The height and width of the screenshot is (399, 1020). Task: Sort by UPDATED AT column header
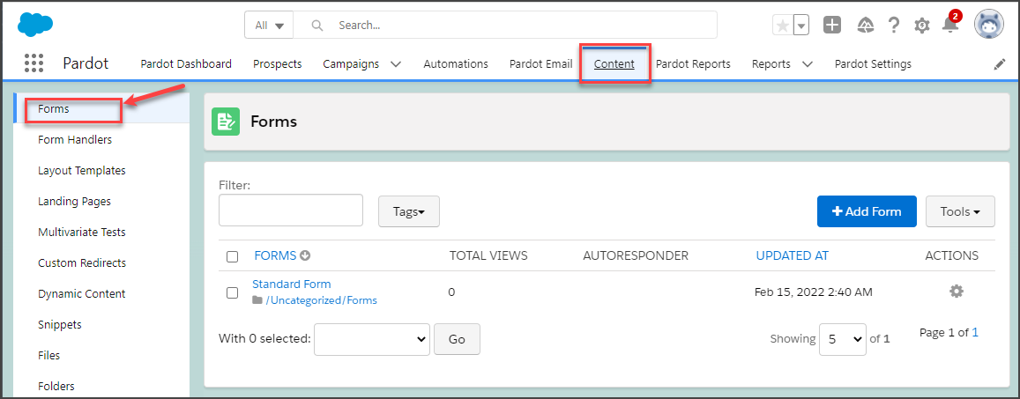793,255
